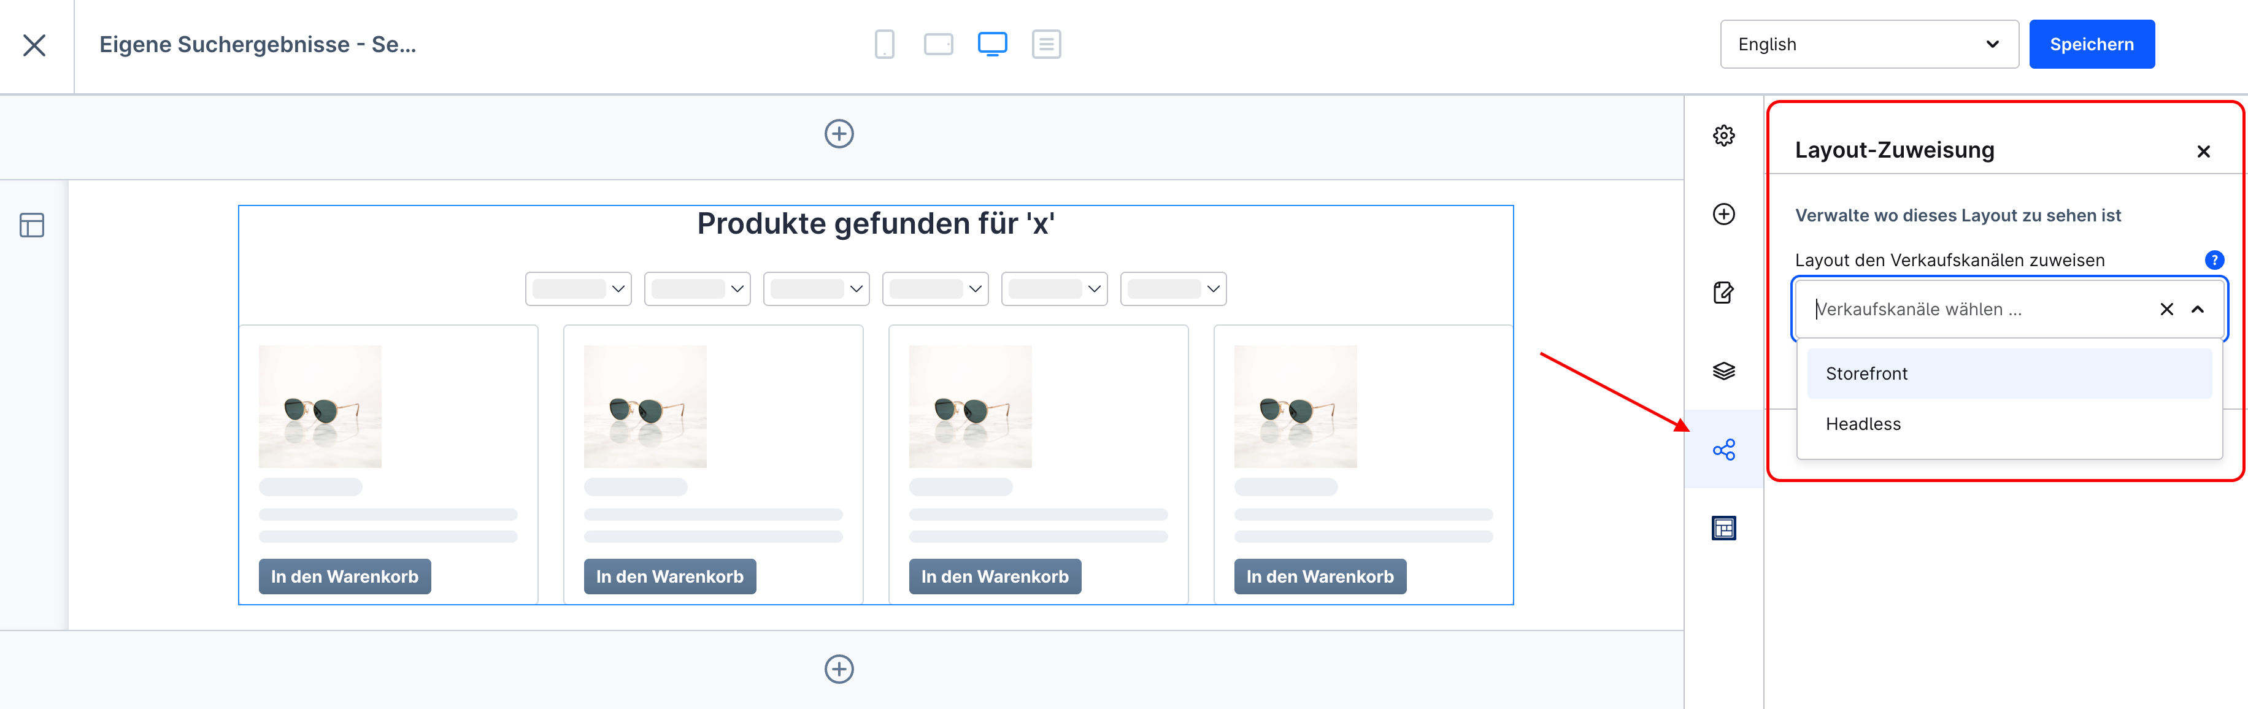
Task: Select desktop monitor preview
Action: 992,44
